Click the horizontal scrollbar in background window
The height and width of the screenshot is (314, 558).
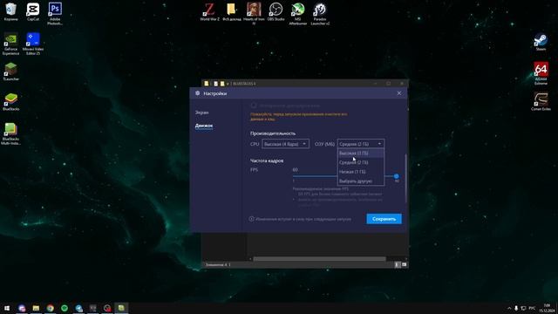[319, 259]
